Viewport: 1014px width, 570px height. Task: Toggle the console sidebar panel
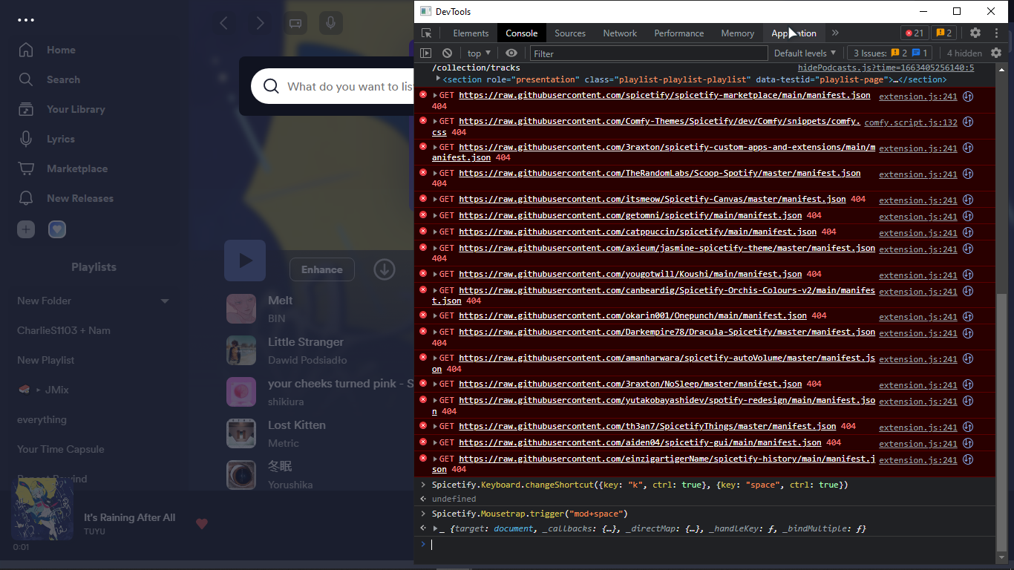(426, 53)
